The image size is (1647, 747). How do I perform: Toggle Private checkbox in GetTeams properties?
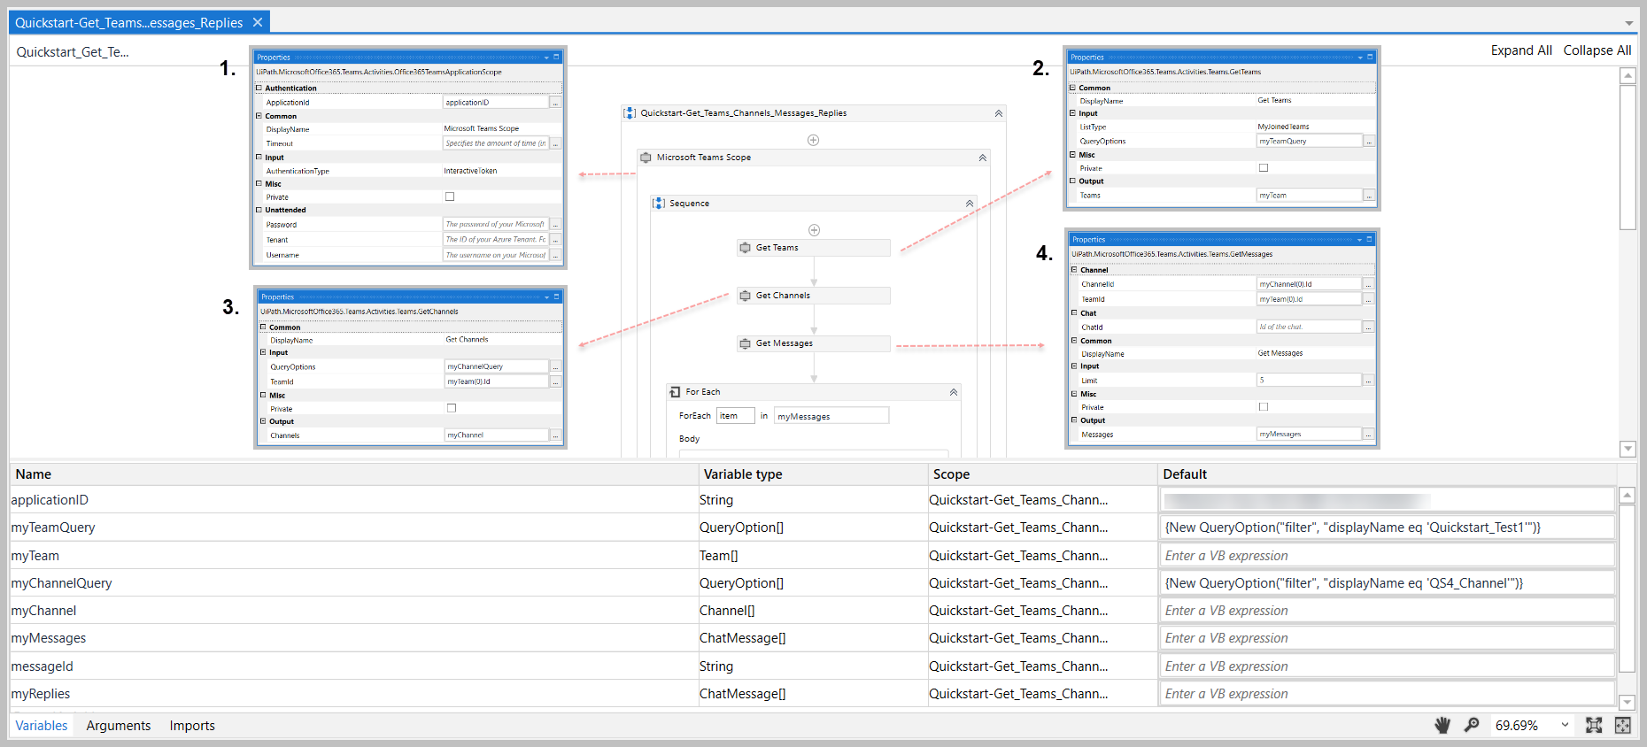coord(1264,168)
